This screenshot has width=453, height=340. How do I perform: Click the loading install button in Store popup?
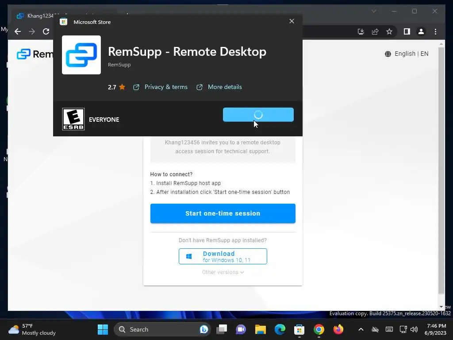coord(258,115)
